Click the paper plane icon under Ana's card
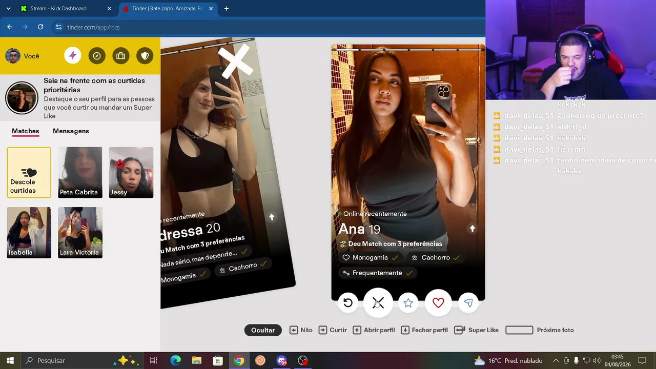The image size is (656, 369). coord(468,303)
